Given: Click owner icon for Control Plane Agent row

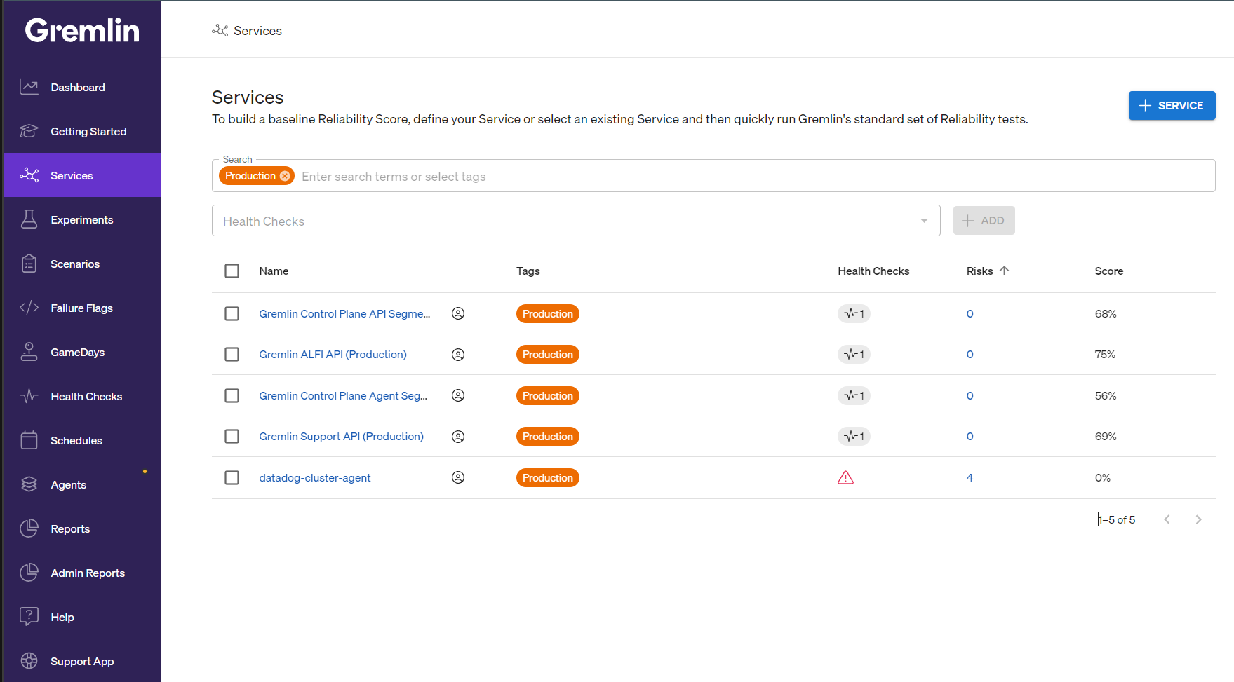Looking at the screenshot, I should (x=458, y=395).
